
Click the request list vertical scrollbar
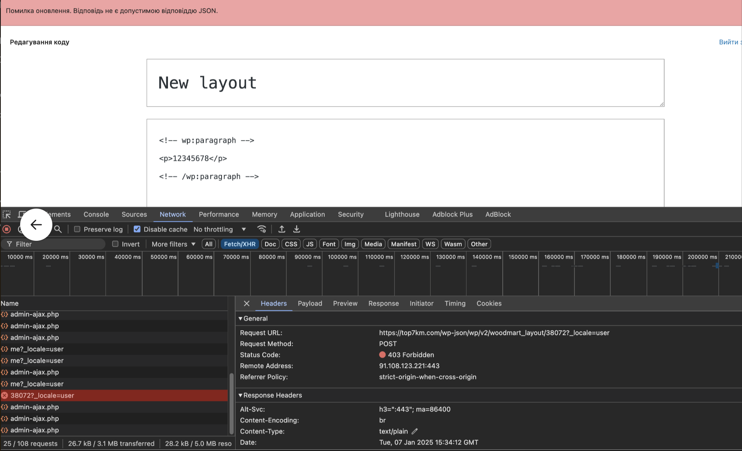pyautogui.click(x=231, y=403)
